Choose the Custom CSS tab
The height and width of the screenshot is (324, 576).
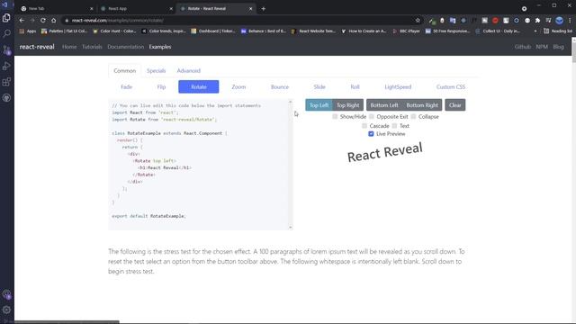pyautogui.click(x=451, y=87)
